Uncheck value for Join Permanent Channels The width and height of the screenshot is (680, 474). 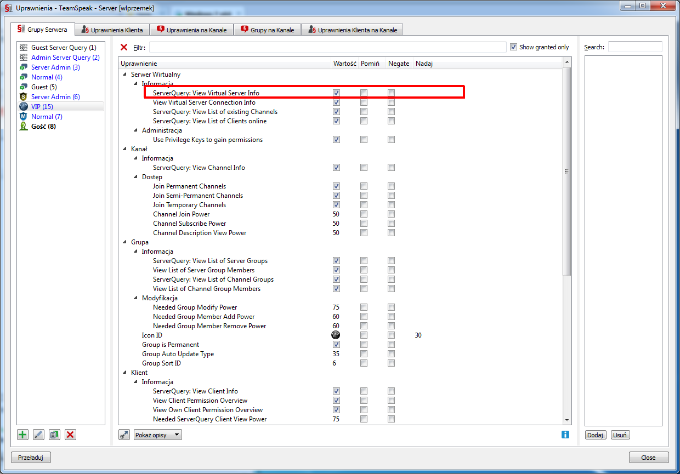coord(336,186)
